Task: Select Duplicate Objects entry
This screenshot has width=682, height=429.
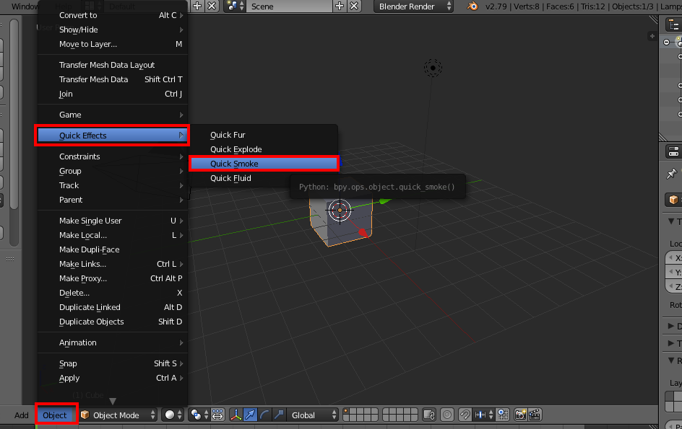Action: (x=112, y=322)
